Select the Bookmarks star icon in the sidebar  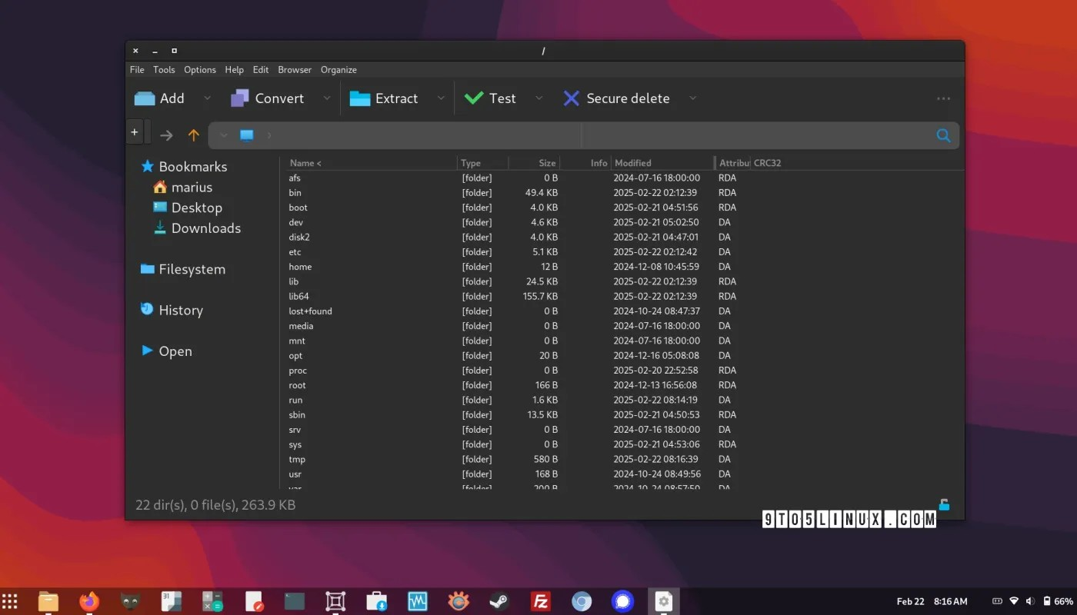point(146,165)
